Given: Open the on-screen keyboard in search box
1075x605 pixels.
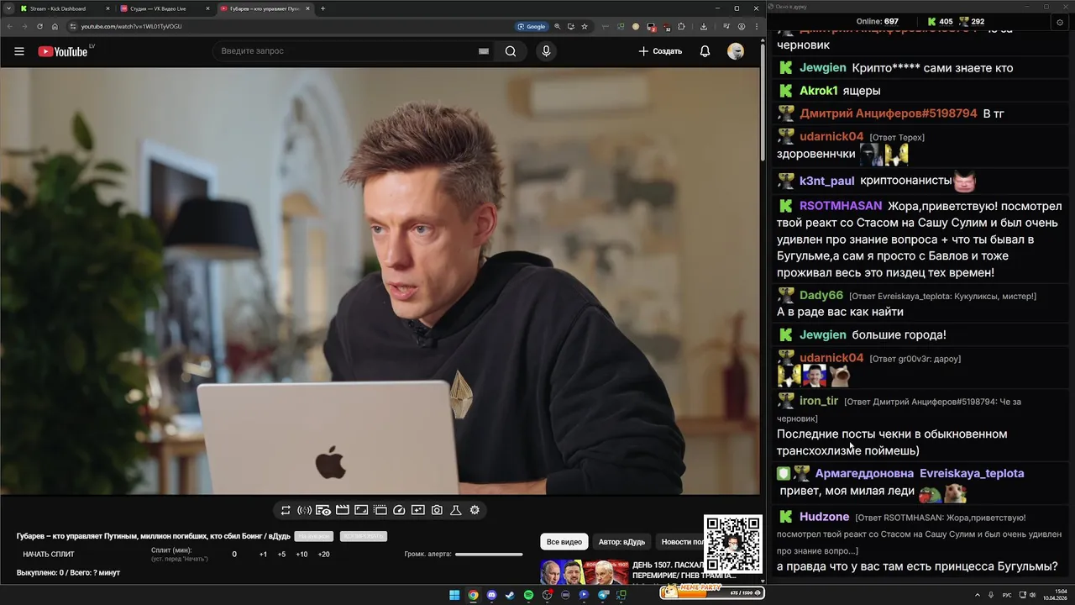Looking at the screenshot, I should [x=484, y=51].
